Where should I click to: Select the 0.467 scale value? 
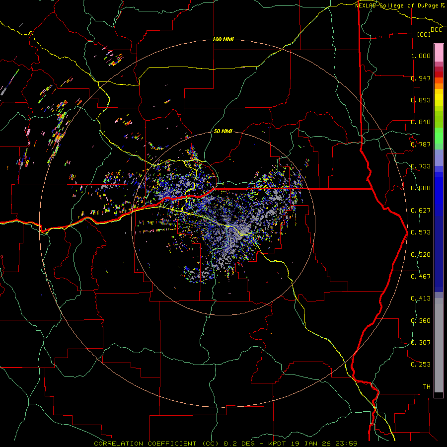[421, 277]
